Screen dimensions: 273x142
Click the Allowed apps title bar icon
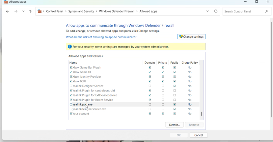6,2
